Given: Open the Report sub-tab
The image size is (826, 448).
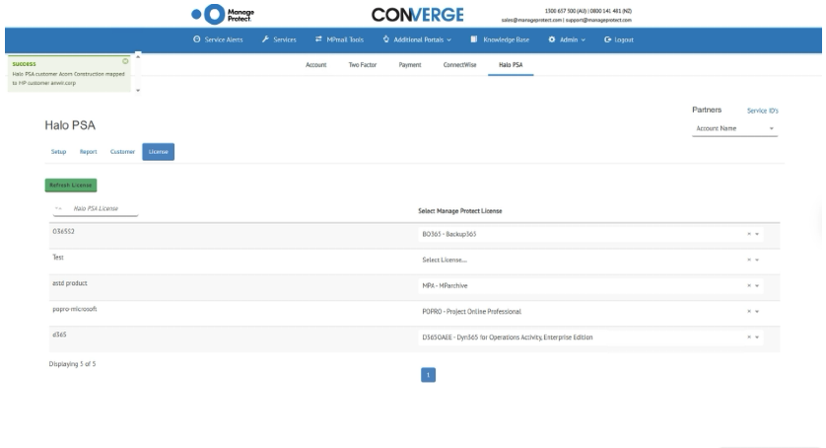Looking at the screenshot, I should tap(88, 151).
